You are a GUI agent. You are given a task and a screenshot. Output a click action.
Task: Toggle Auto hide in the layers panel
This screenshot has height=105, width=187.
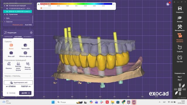click(28, 25)
